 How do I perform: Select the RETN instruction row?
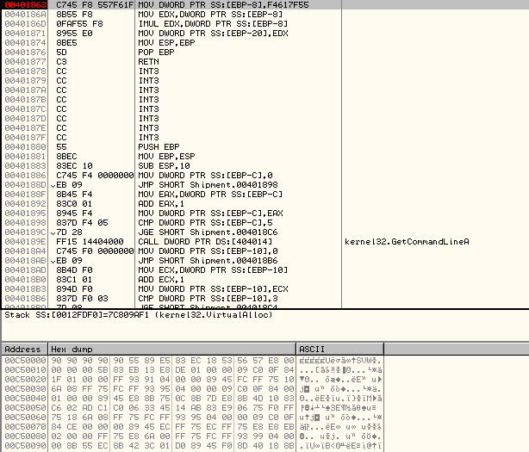[148, 62]
